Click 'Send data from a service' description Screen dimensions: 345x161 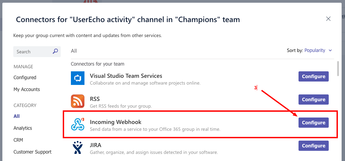(x=155, y=129)
